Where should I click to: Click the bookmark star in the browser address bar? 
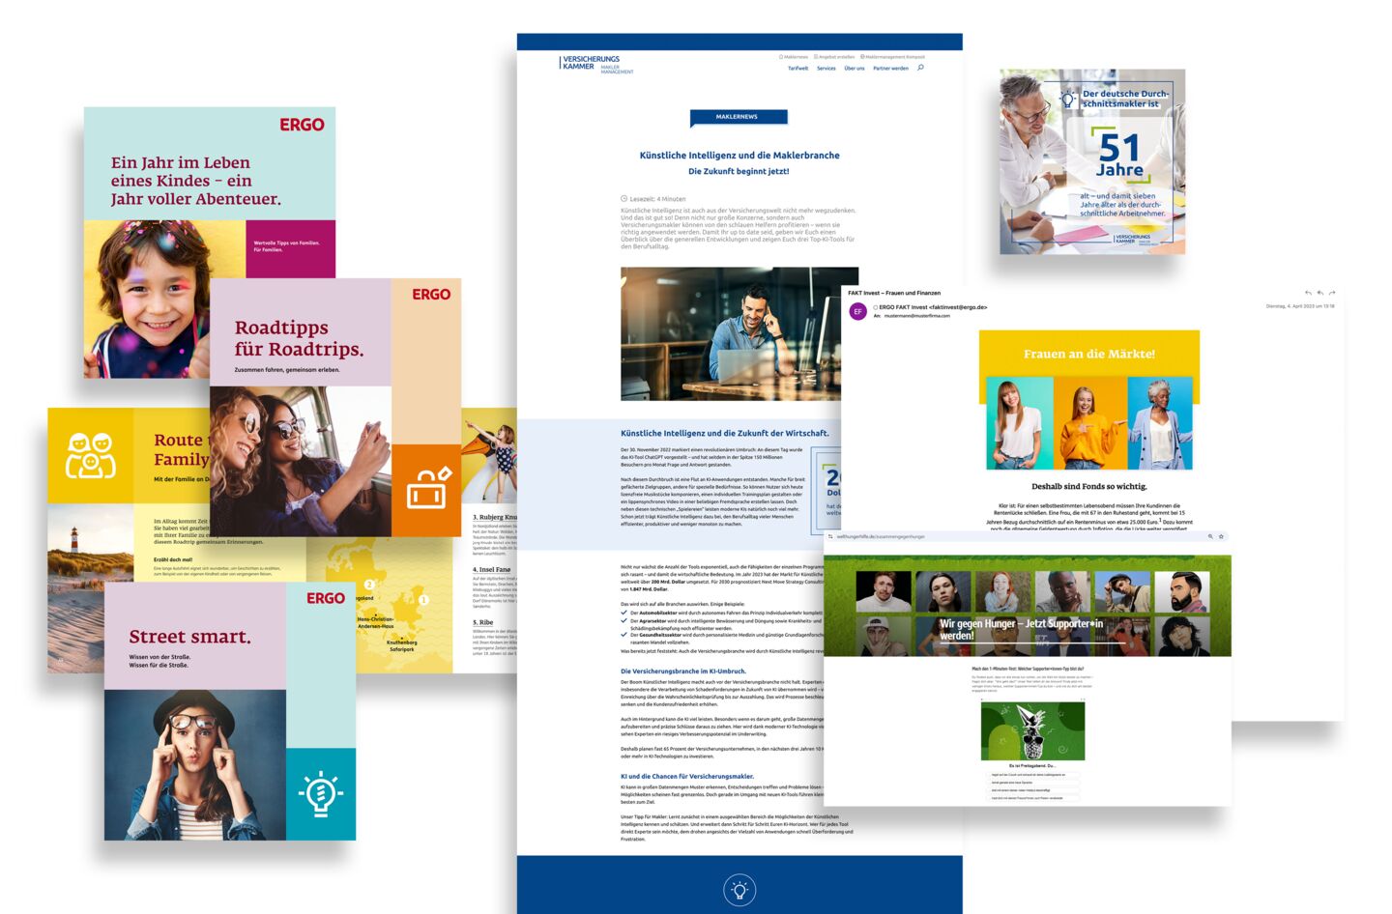pos(1221,536)
